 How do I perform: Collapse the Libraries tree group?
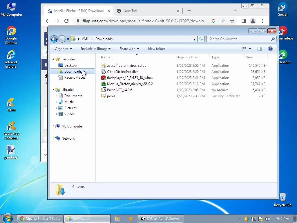(53, 89)
